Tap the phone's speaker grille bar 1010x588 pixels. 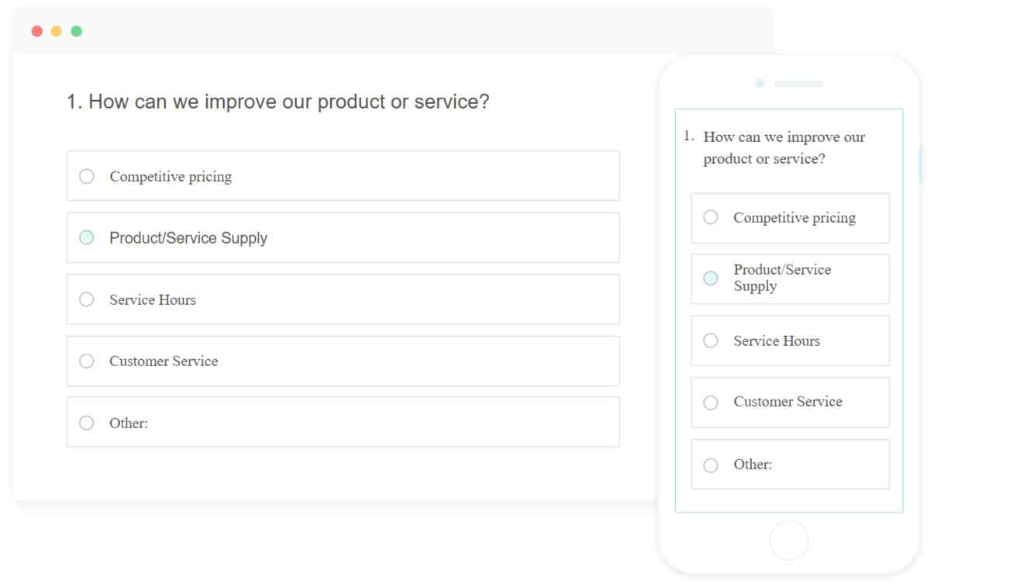[798, 83]
